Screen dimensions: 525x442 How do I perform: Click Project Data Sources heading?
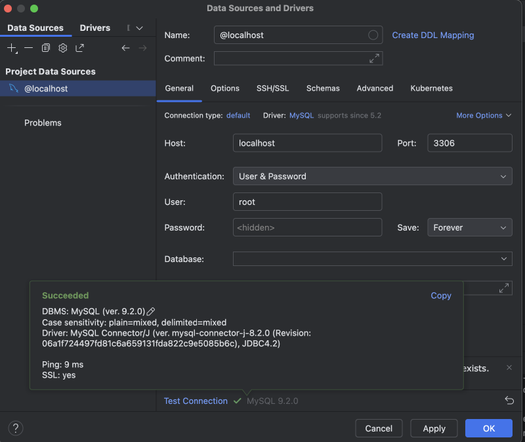(51, 72)
